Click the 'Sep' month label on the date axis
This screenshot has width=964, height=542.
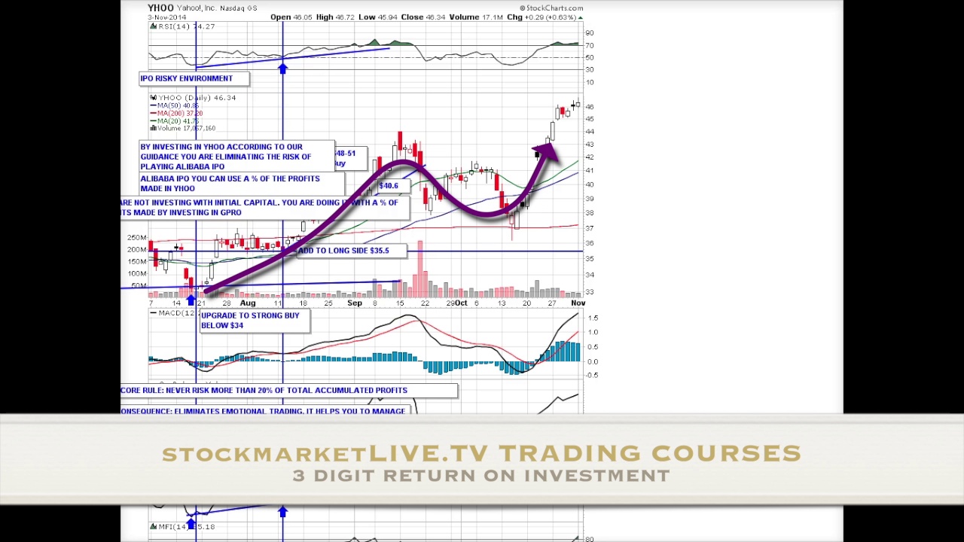pos(355,303)
